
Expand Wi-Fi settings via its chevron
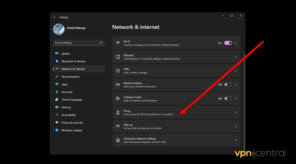coord(236,43)
